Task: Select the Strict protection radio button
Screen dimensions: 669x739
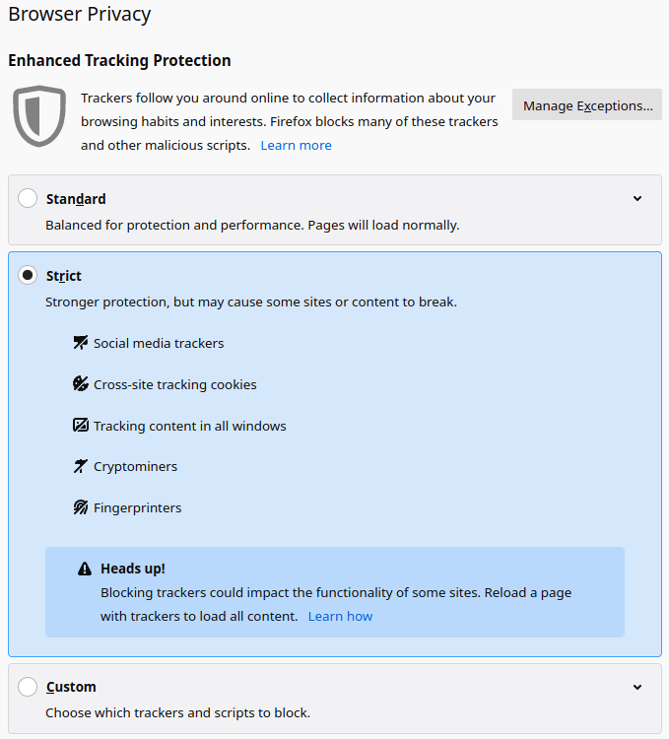Action: click(x=28, y=276)
